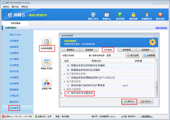Collapse the 特殊功能参数 group
This screenshot has width=170, height=120.
pos(64,89)
